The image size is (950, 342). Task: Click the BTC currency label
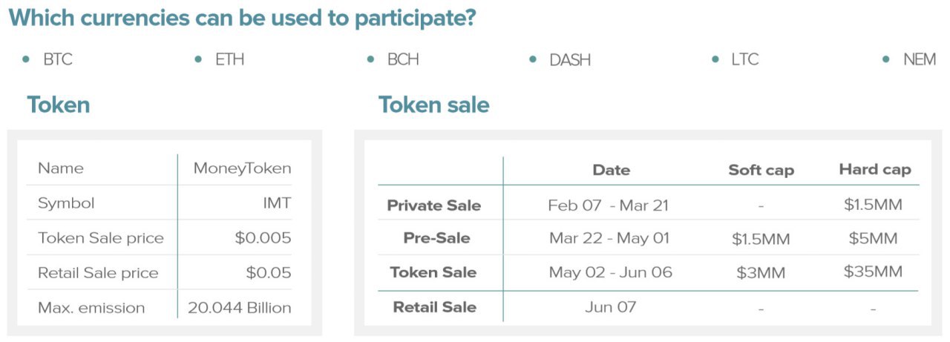coord(57,59)
